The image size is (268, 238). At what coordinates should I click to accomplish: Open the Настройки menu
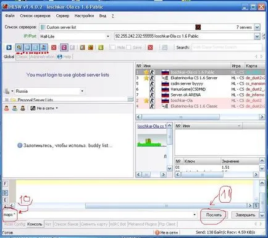pos(84,16)
